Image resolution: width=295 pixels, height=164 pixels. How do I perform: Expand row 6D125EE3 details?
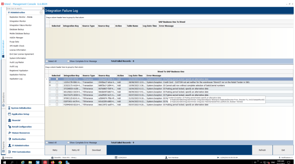click(50, 92)
